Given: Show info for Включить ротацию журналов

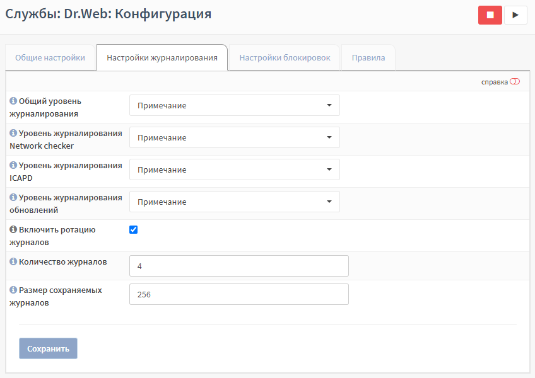Looking at the screenshot, I should 13,229.
